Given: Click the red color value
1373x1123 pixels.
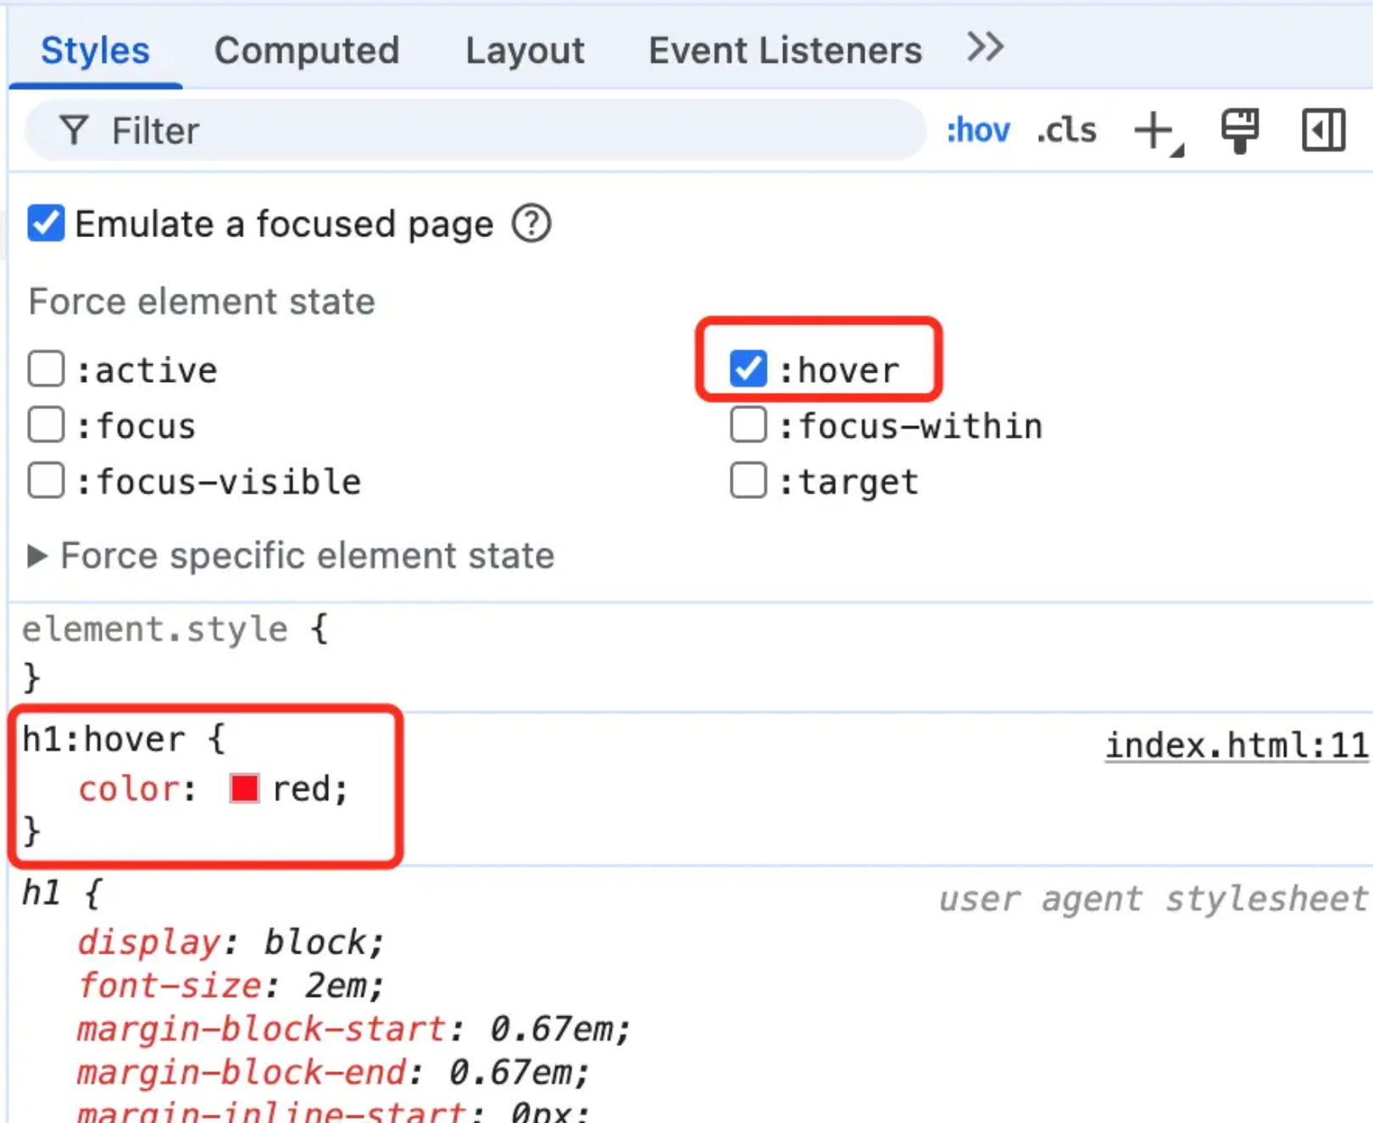Looking at the screenshot, I should 303,788.
